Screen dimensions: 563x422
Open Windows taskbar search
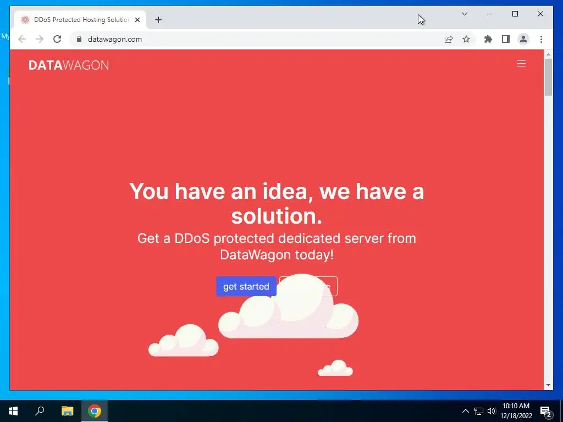coord(40,411)
